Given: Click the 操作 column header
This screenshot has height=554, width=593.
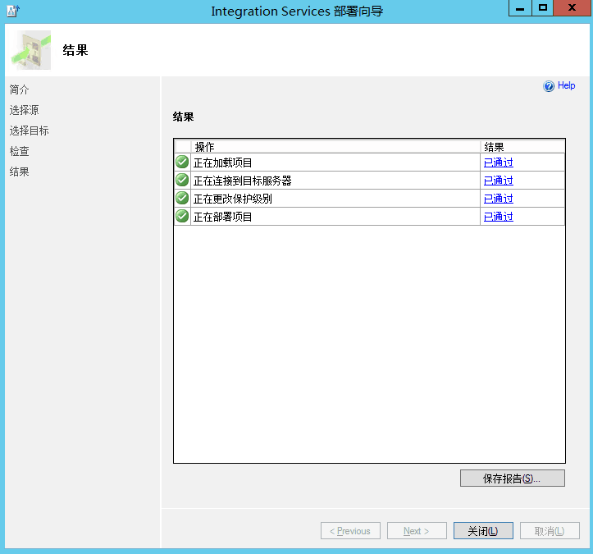Looking at the screenshot, I should tap(335, 146).
